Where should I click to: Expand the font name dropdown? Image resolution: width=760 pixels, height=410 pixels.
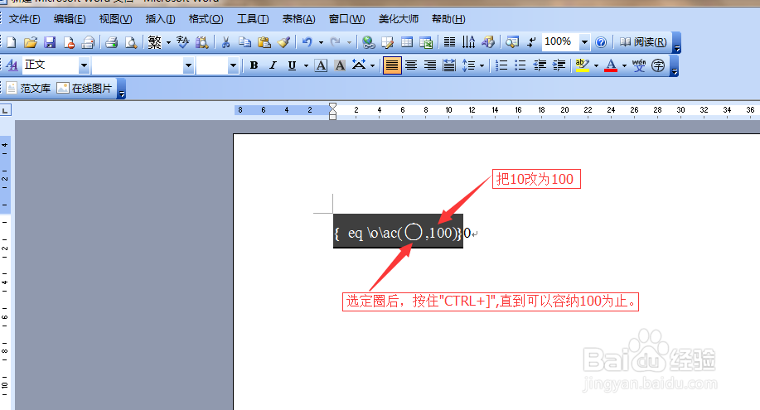(188, 65)
